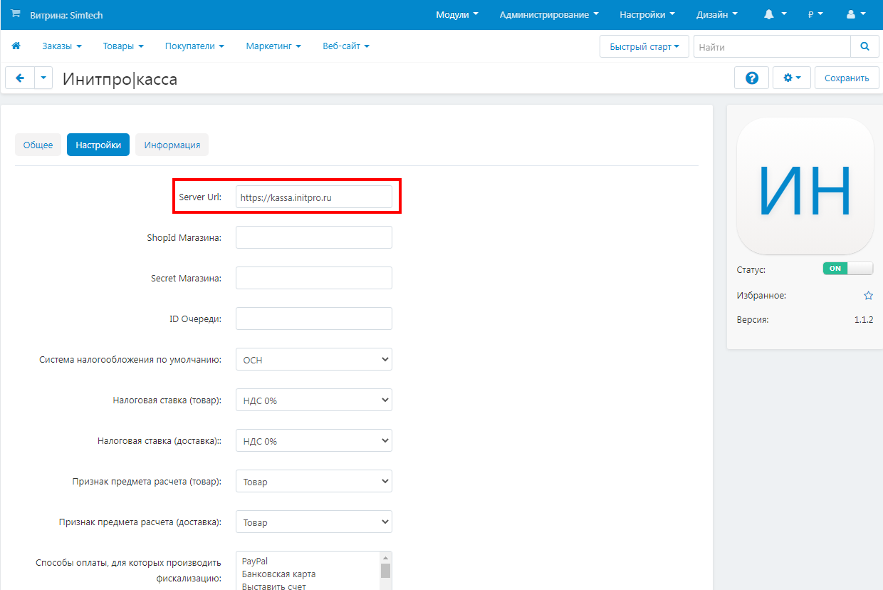883x590 pixels.
Task: Switch to the Общее tab
Action: (38, 145)
